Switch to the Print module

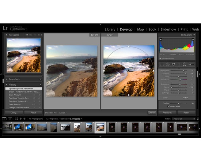click(x=184, y=30)
